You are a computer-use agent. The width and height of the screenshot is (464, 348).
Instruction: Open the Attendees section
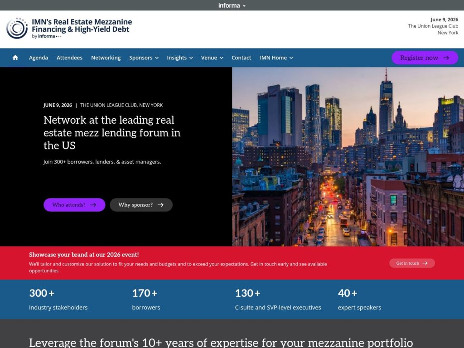coord(69,58)
